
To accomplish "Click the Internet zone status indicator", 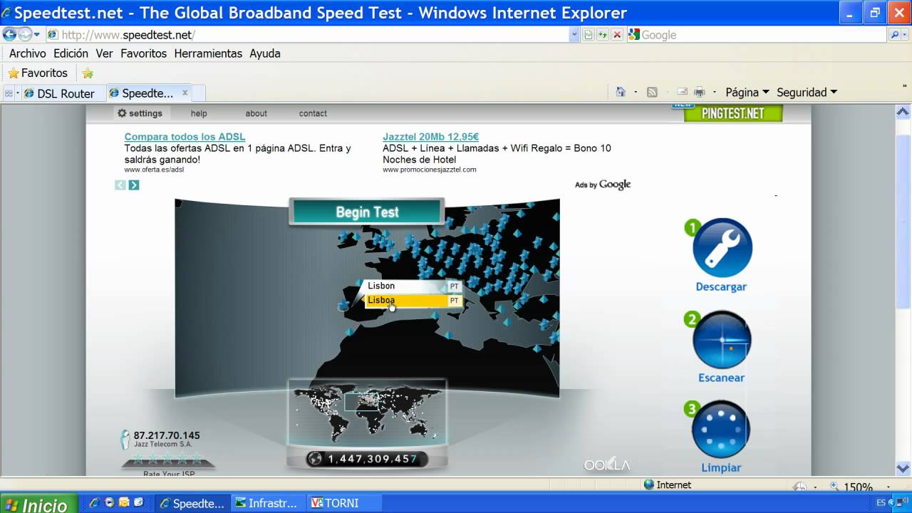I will (668, 484).
